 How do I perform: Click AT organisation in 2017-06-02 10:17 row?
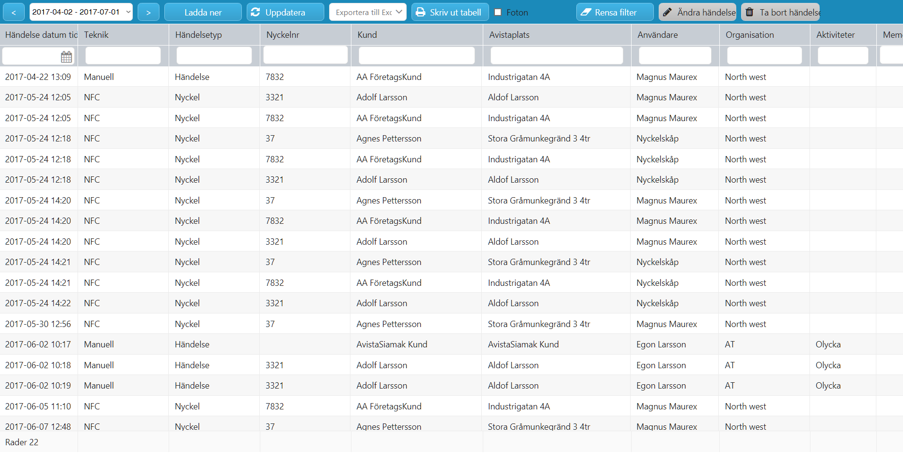click(729, 344)
